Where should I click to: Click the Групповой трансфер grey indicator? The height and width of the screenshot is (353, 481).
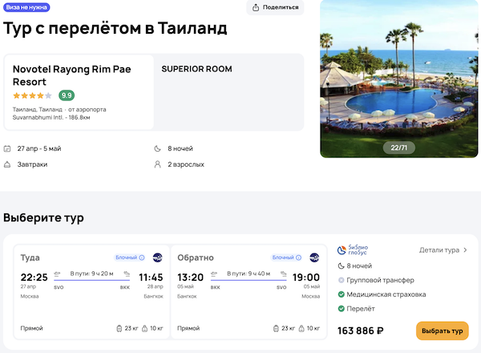pyautogui.click(x=342, y=280)
